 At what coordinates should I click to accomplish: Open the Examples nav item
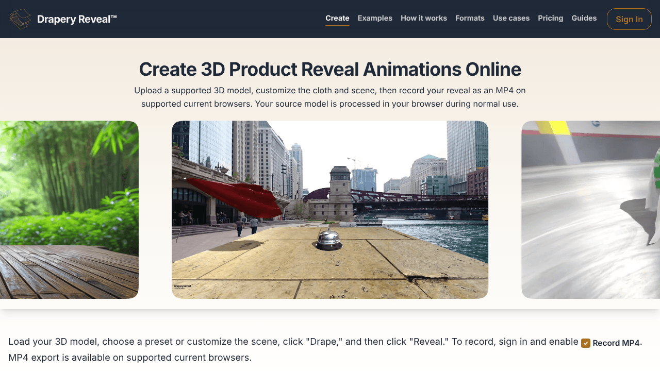[x=375, y=19]
